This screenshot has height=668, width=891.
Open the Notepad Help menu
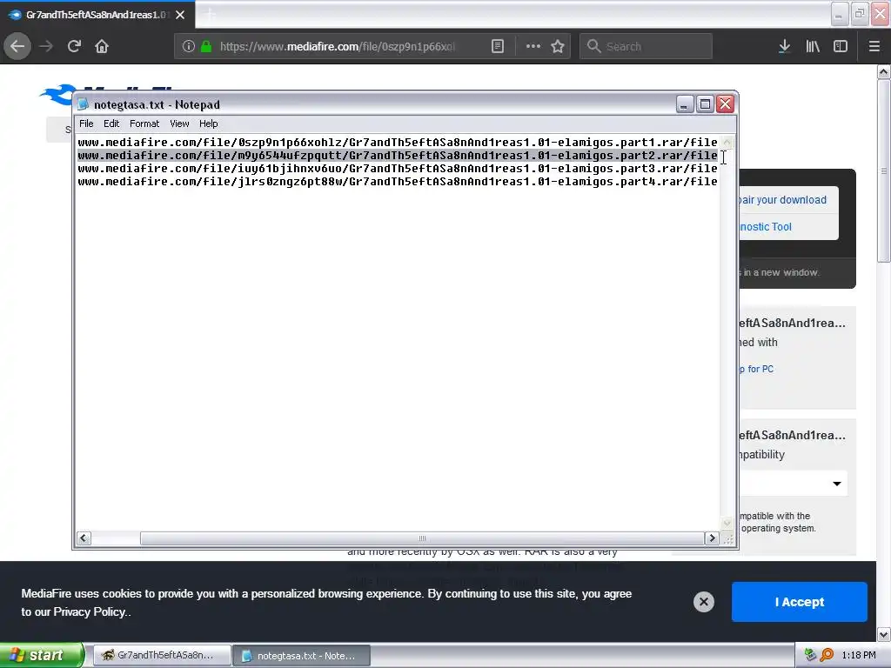[x=209, y=124]
